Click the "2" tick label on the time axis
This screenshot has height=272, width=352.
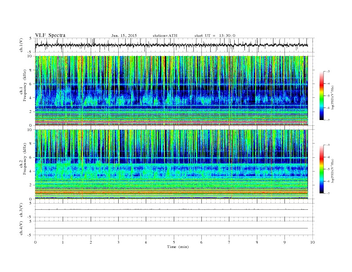[x=91, y=242]
